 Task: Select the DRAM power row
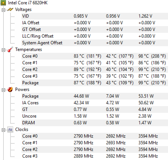[95, 123]
